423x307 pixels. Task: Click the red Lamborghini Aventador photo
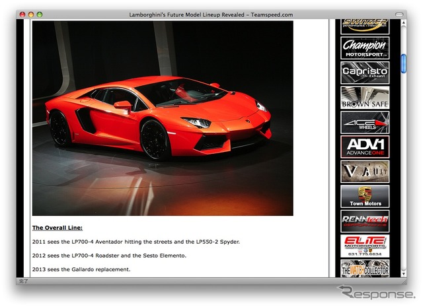coord(163,118)
